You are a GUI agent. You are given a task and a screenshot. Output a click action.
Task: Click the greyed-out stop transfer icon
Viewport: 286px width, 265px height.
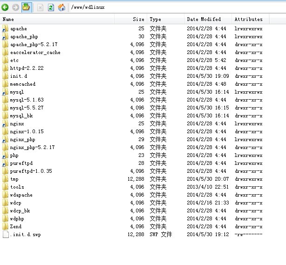pyautogui.click(x=40, y=7)
